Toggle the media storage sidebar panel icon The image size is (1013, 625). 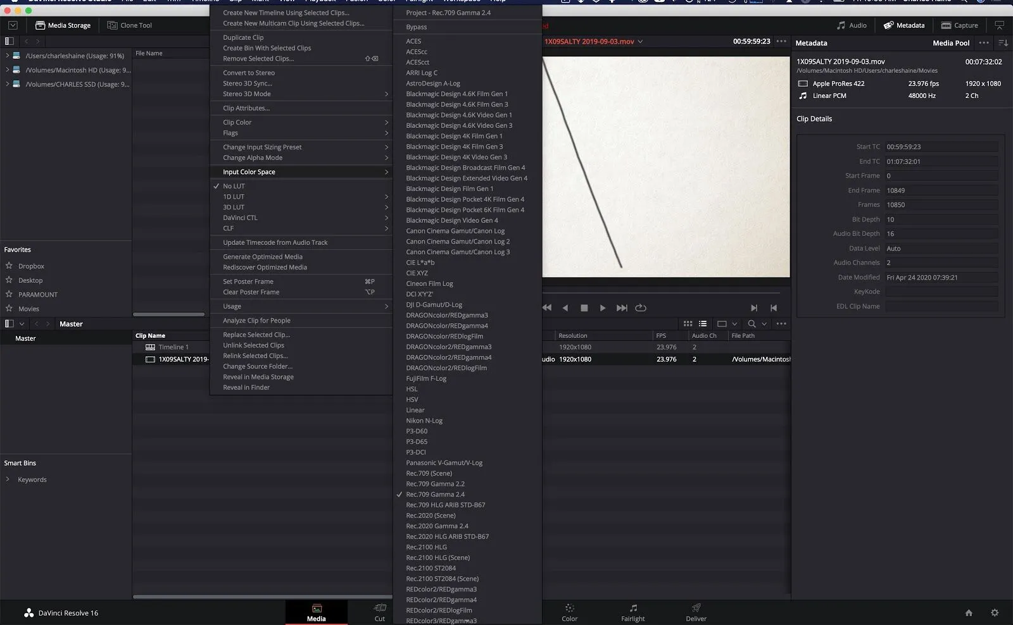pyautogui.click(x=9, y=41)
